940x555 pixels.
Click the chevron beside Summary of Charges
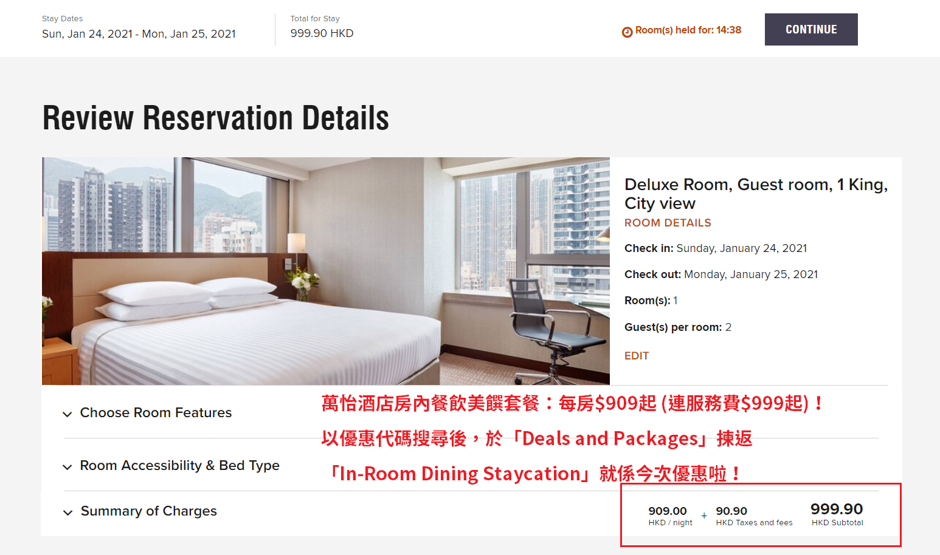(67, 512)
